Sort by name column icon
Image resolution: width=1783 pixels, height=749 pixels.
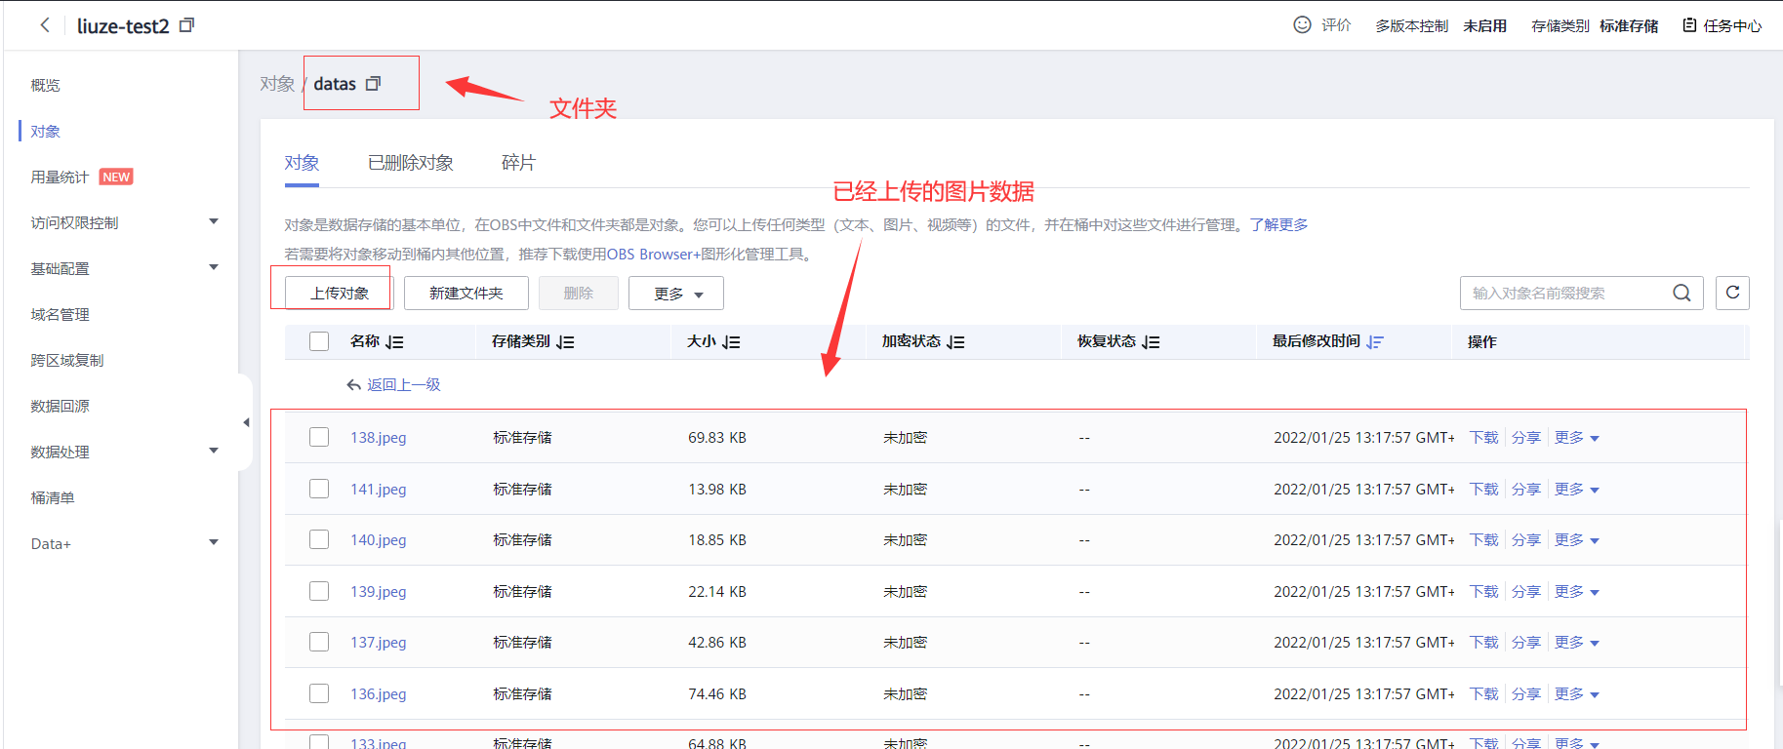394,342
